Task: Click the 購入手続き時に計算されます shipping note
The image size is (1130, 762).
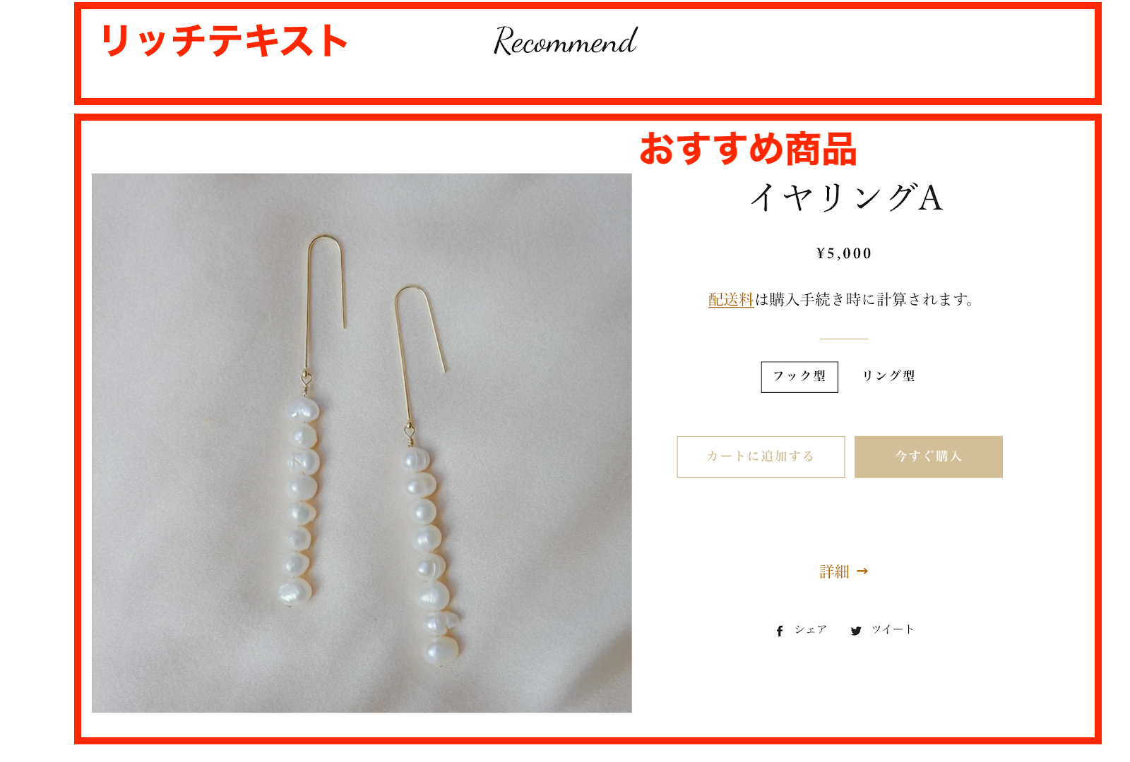Action: [865, 300]
